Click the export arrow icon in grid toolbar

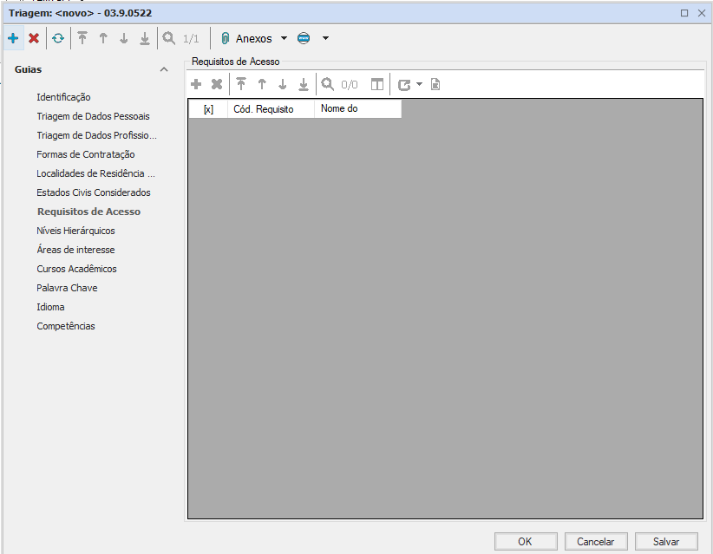[404, 84]
